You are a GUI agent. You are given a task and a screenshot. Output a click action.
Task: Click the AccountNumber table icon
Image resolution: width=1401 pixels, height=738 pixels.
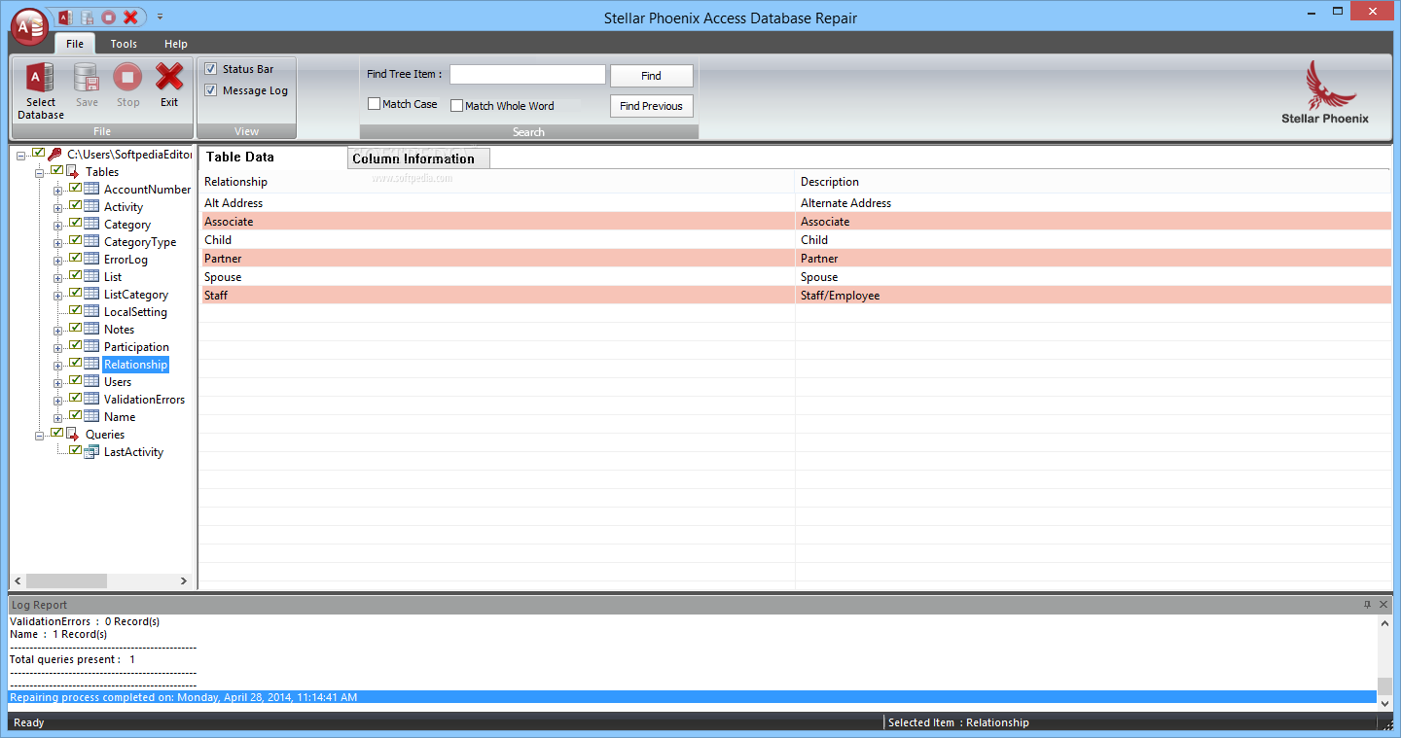(x=91, y=189)
